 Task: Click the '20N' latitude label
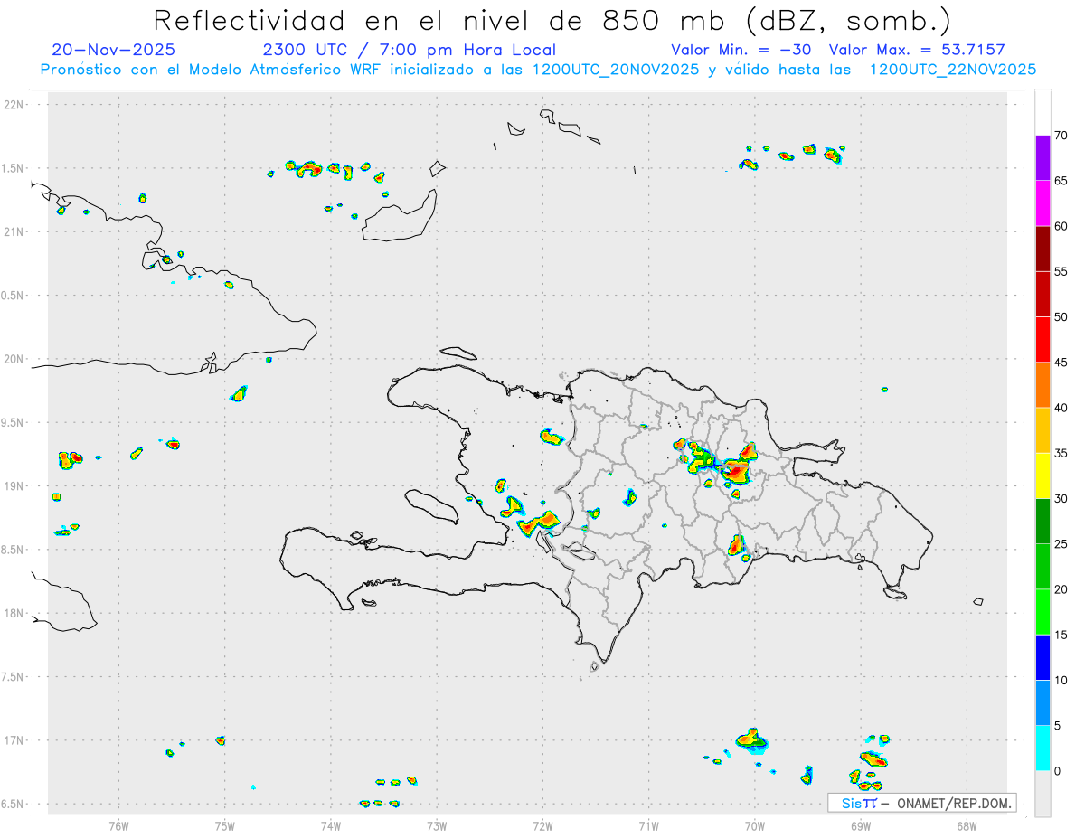click(15, 359)
